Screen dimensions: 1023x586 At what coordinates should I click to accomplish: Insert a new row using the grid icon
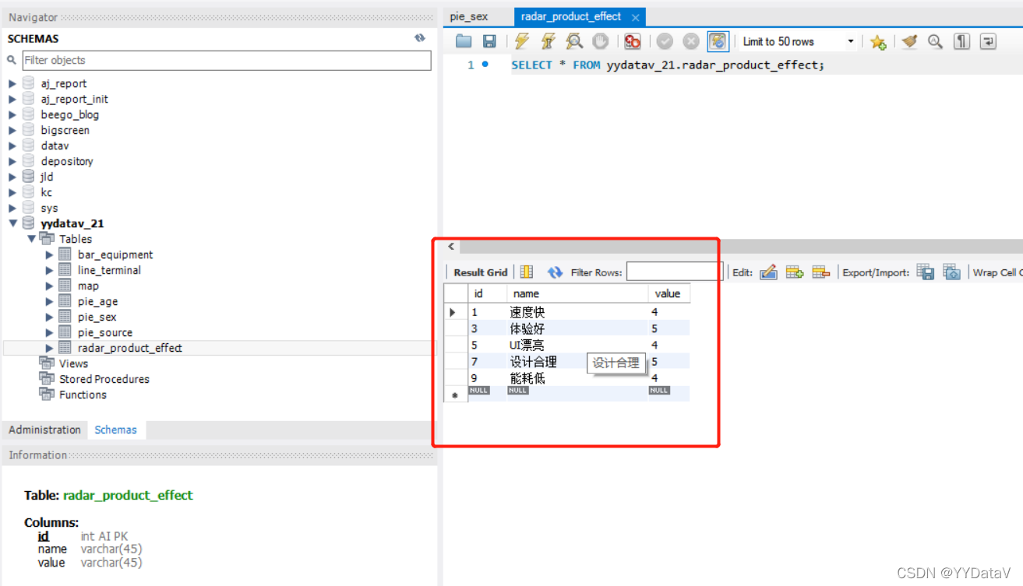tap(794, 271)
